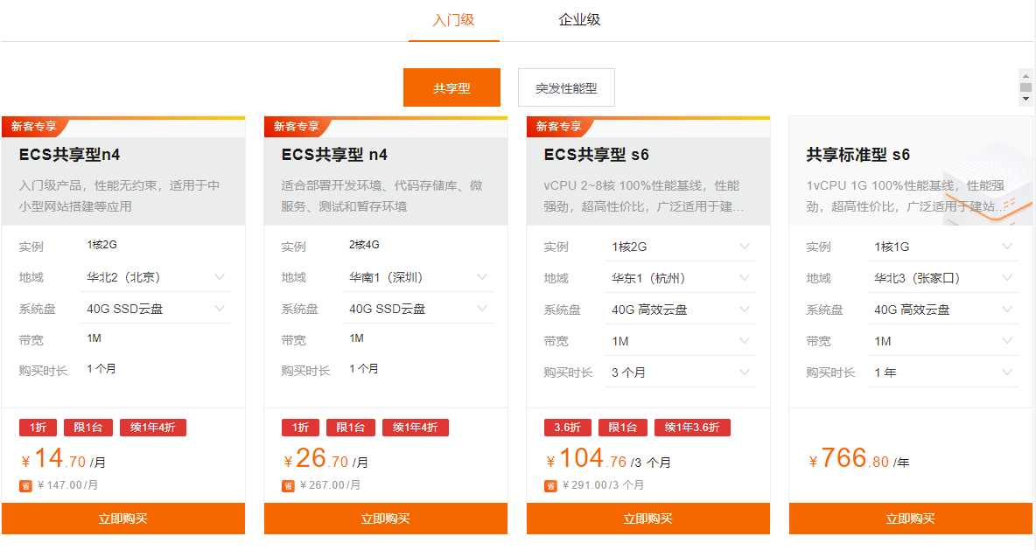Open 系统盘 40G 高效云盘 dropdown in ECS共享型 s6
1036x550 pixels.
pos(681,310)
